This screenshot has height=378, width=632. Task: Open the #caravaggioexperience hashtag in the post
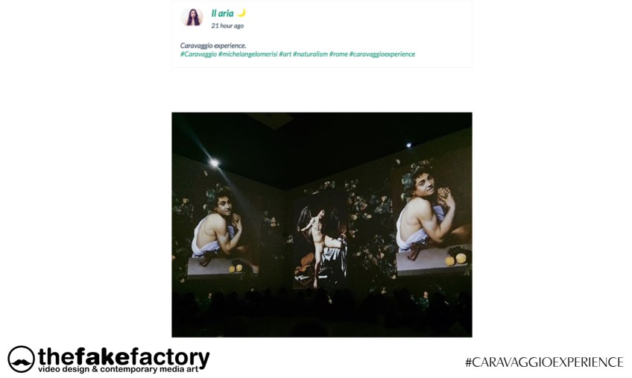coord(382,54)
